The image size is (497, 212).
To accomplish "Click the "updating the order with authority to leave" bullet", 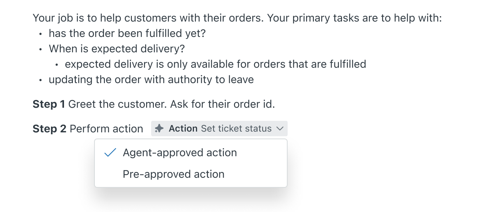I will 151,80.
